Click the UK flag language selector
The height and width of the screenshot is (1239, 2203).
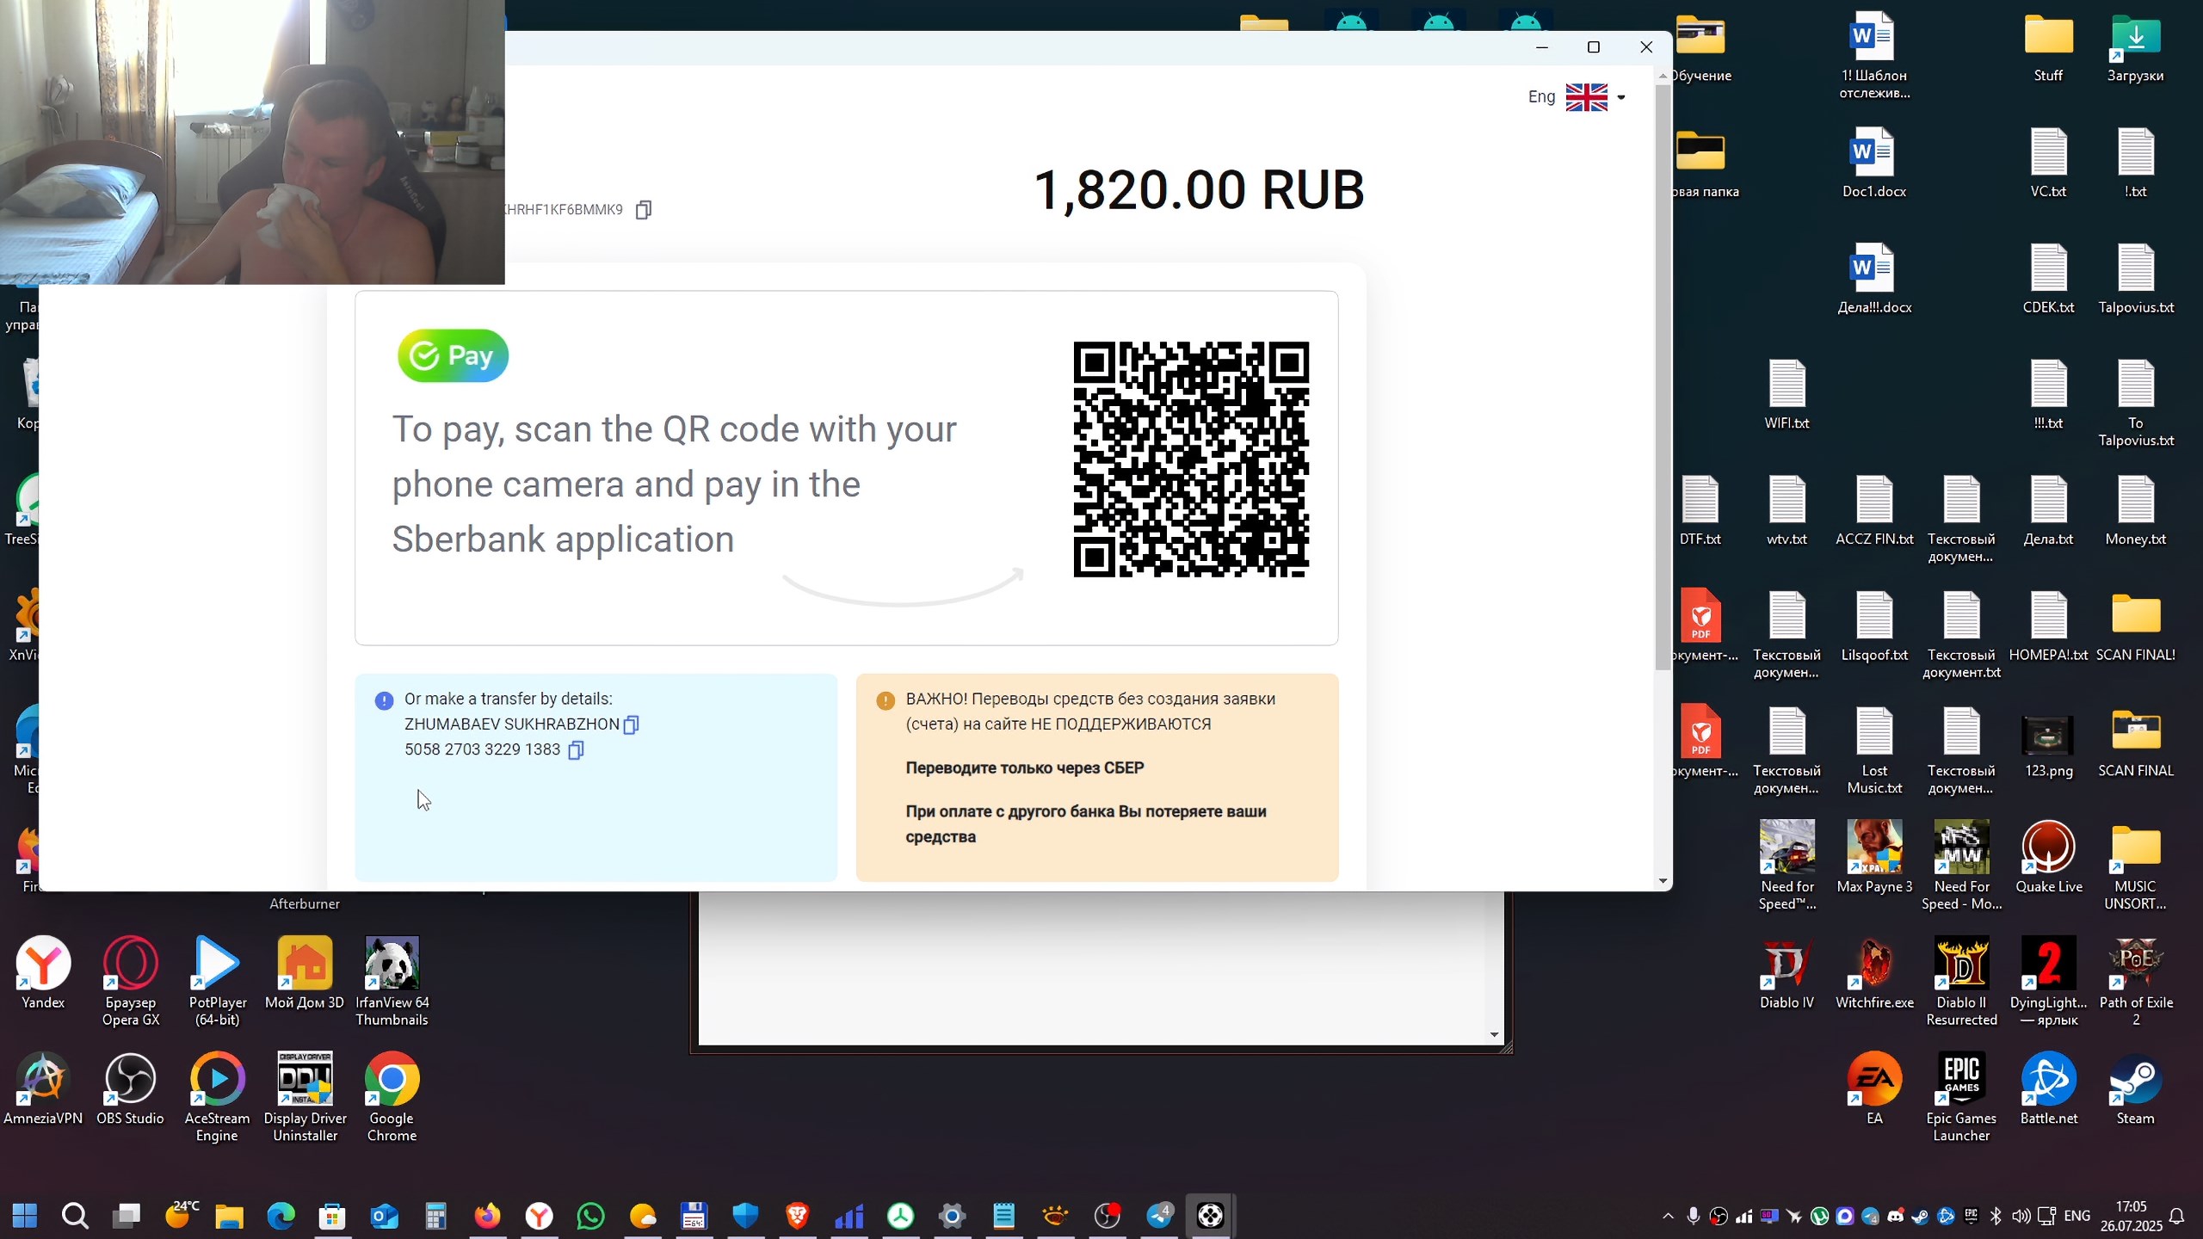1586,97
